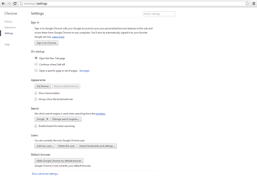This screenshot has width=257, height=177.
Task: Bookmark this page using the star icon
Action: coord(247,3)
